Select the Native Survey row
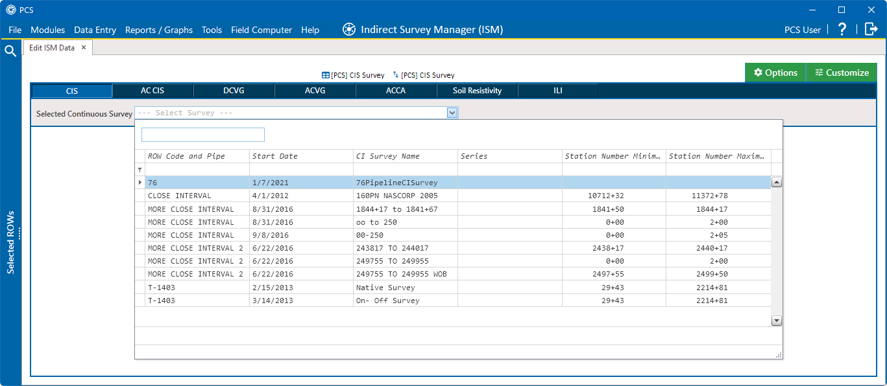887x386 pixels. pos(452,287)
